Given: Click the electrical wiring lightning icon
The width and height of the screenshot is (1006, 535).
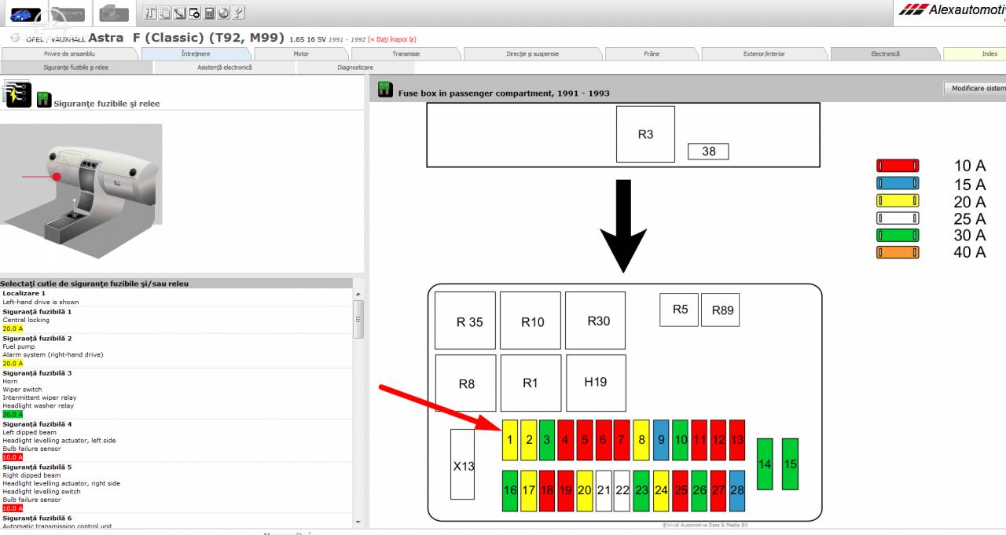Looking at the screenshot, I should tap(19, 93).
